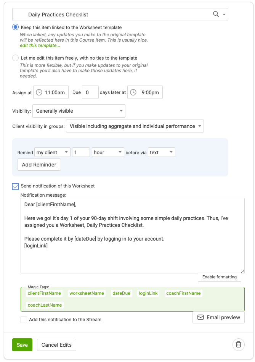Change the reminder 'hour' unit dropdown

click(108, 152)
